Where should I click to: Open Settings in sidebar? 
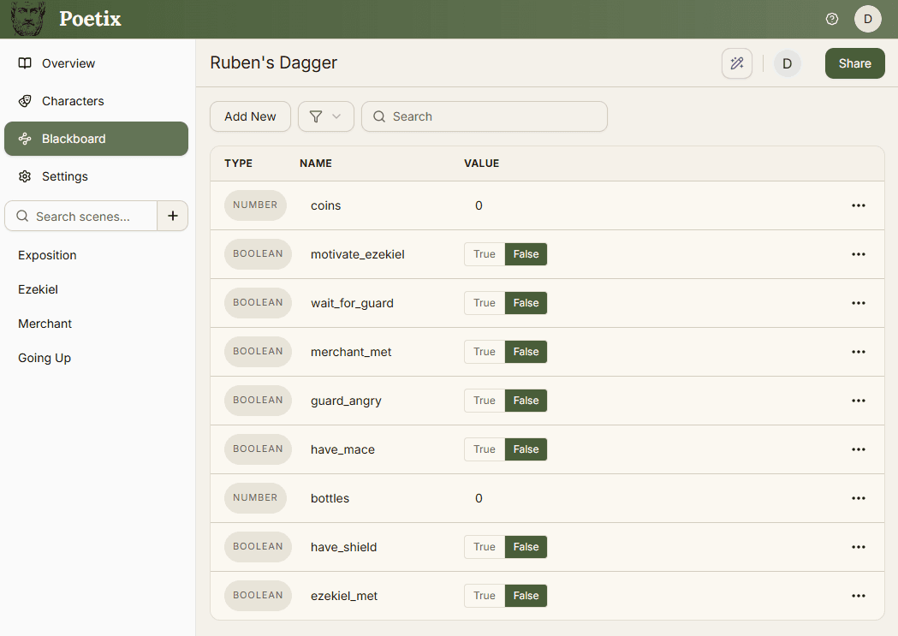pos(96,176)
